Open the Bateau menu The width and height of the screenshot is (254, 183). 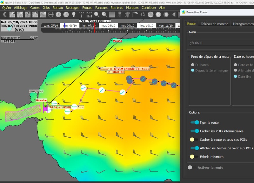[58, 8]
